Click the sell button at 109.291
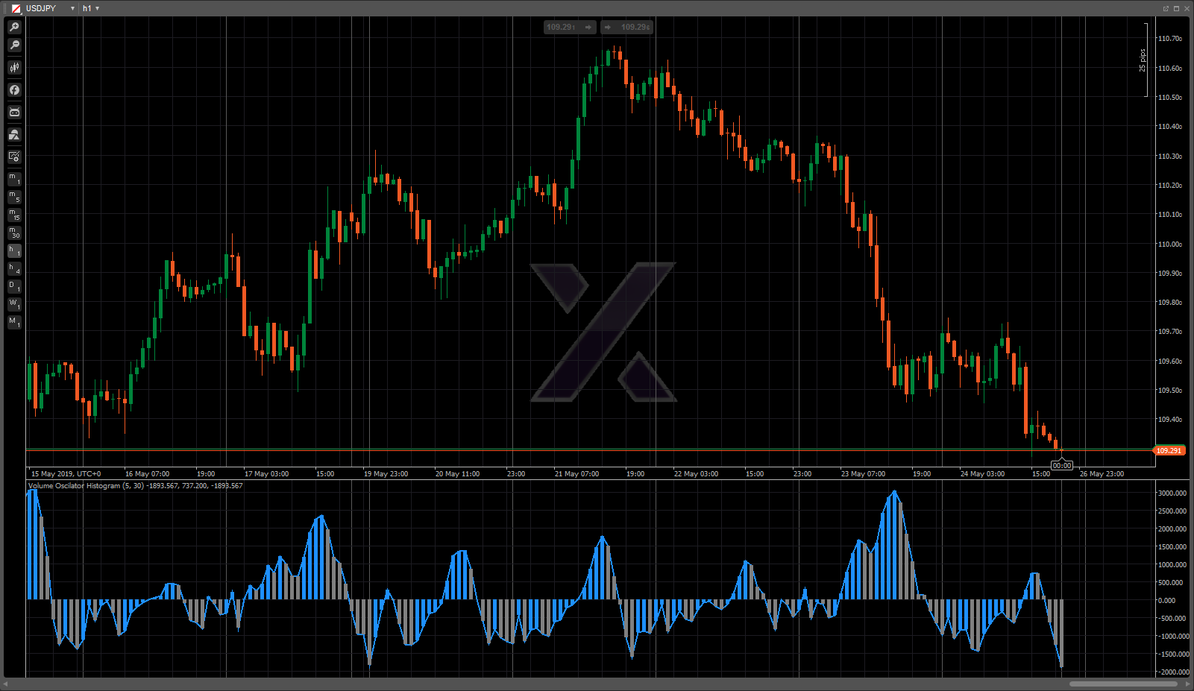This screenshot has height=691, width=1194. pos(570,27)
